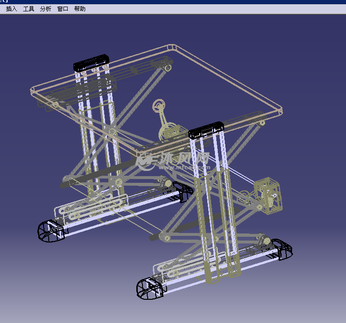
Task: Select the black foot cap at the far left
Action: pyautogui.click(x=50, y=231)
